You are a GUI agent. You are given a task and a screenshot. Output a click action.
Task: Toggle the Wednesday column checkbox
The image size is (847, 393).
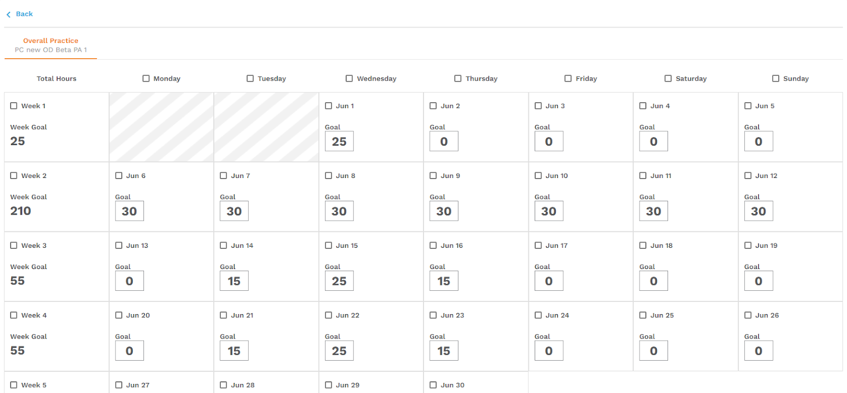[349, 78]
